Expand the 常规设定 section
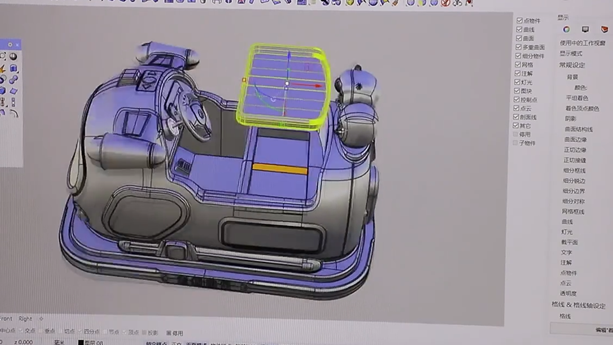 [571, 65]
